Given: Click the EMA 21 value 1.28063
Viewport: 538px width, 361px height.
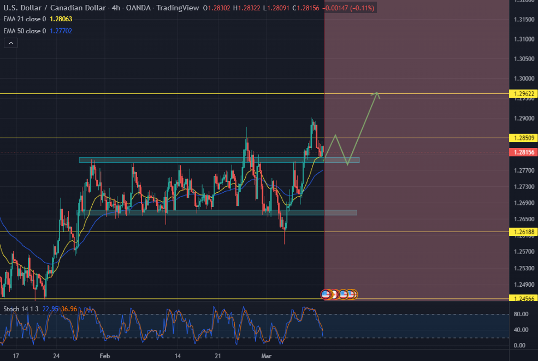Looking at the screenshot, I should (61, 19).
